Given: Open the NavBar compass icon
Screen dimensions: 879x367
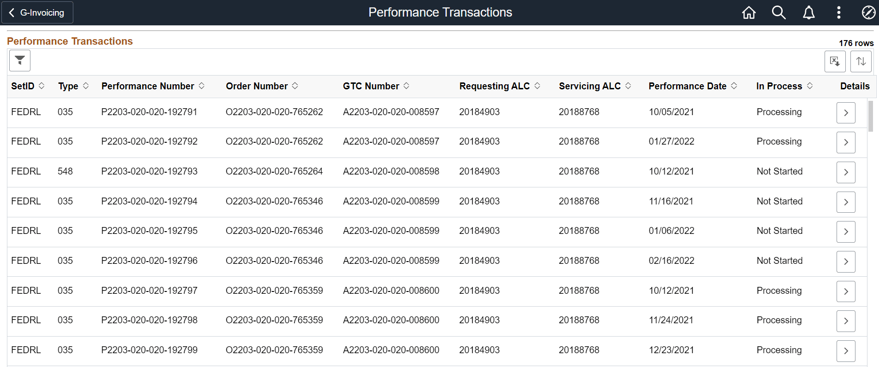Looking at the screenshot, I should tap(868, 12).
